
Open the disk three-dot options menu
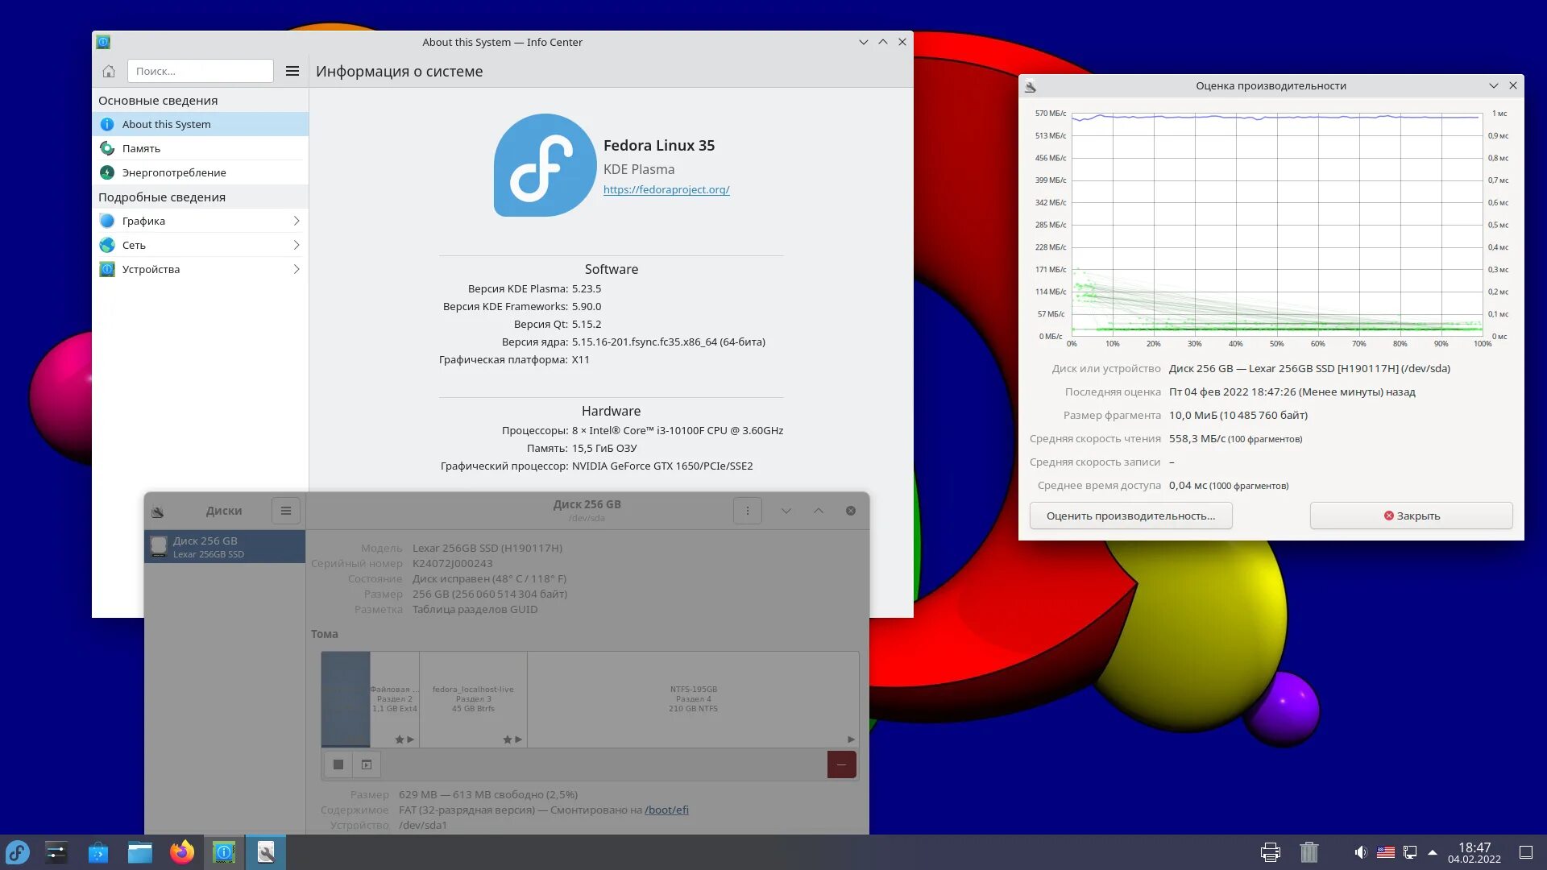748,511
